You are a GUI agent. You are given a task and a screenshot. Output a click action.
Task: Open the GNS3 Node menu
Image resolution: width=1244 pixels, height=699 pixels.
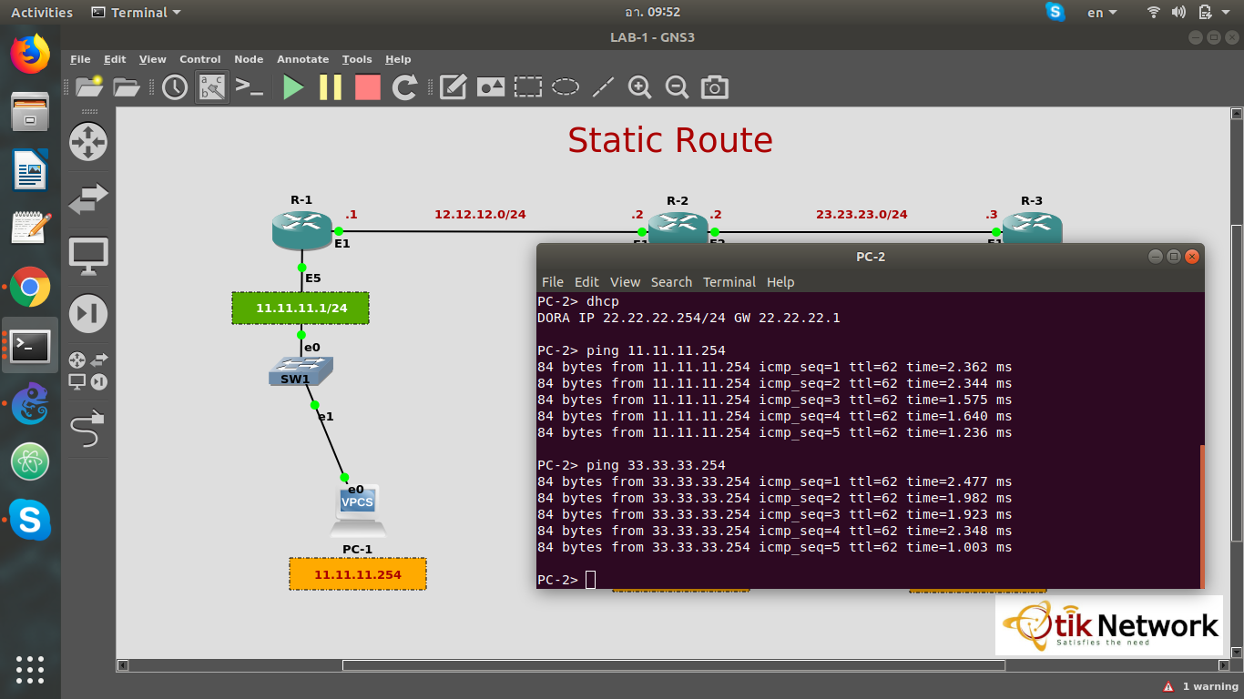point(249,59)
